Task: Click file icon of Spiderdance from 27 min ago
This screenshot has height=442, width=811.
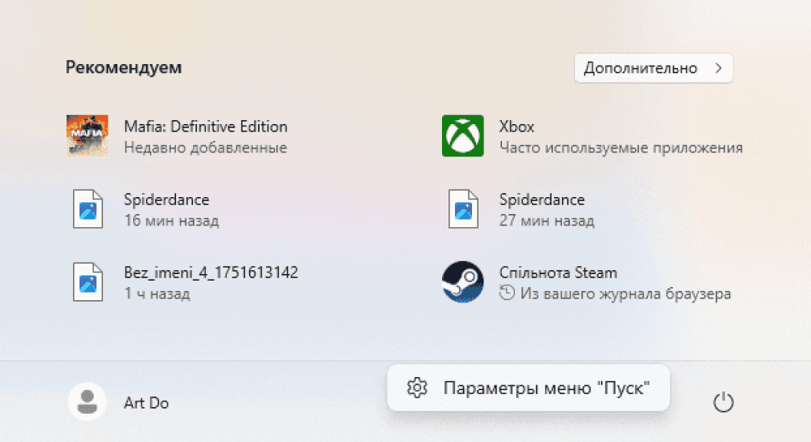Action: click(x=463, y=209)
